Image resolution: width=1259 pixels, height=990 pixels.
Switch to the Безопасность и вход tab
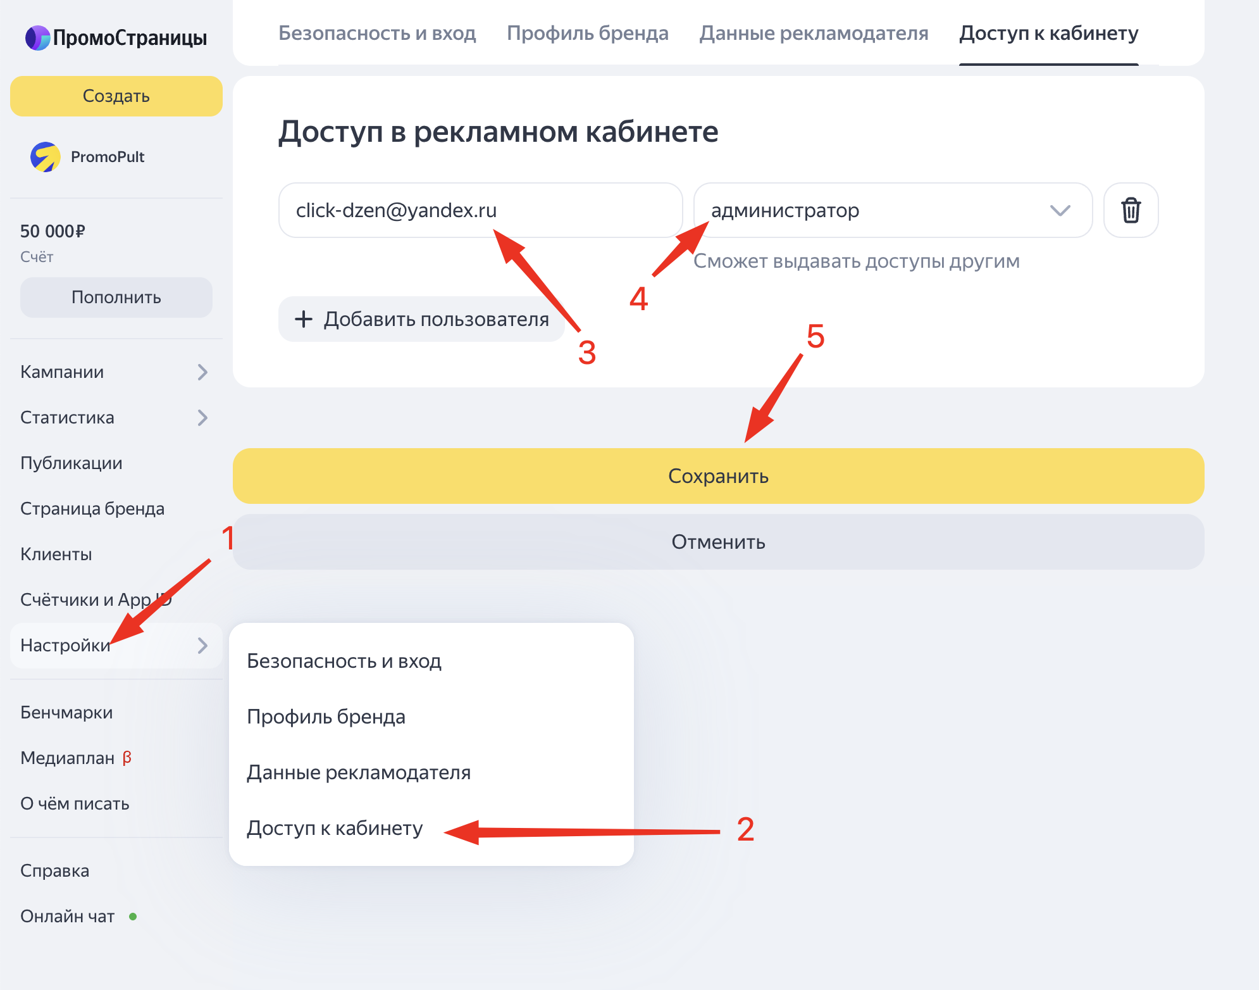tap(377, 33)
